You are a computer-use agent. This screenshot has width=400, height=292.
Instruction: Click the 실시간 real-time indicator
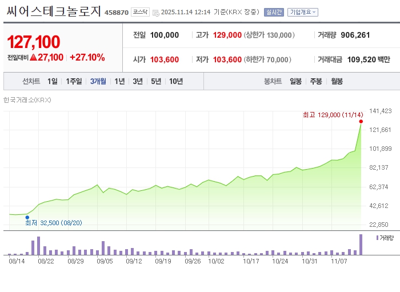pyautogui.click(x=274, y=12)
